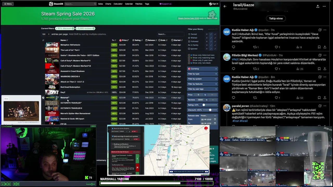
Task: Expand Filter by system dropdown
Action: click(202, 79)
